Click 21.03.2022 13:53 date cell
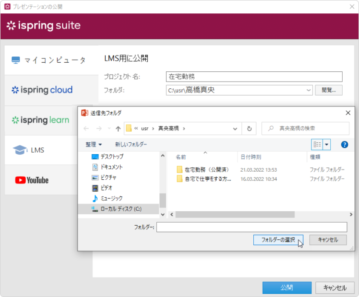The height and width of the screenshot is (297, 359). pyautogui.click(x=258, y=170)
